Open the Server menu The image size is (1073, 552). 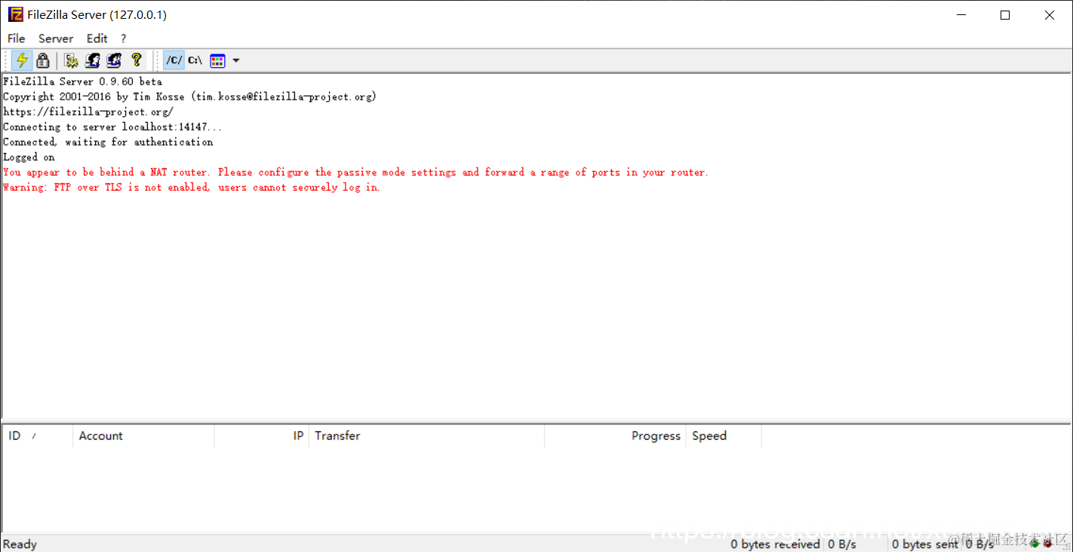click(x=56, y=38)
